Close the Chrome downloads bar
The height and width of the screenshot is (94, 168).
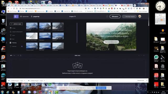[x=147, y=80]
